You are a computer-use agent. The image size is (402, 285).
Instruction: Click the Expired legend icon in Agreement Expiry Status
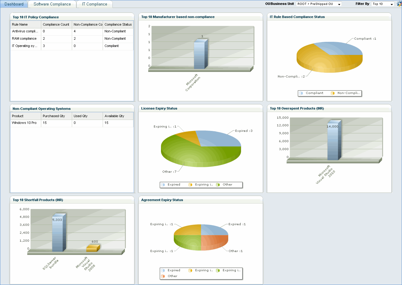coord(163,270)
